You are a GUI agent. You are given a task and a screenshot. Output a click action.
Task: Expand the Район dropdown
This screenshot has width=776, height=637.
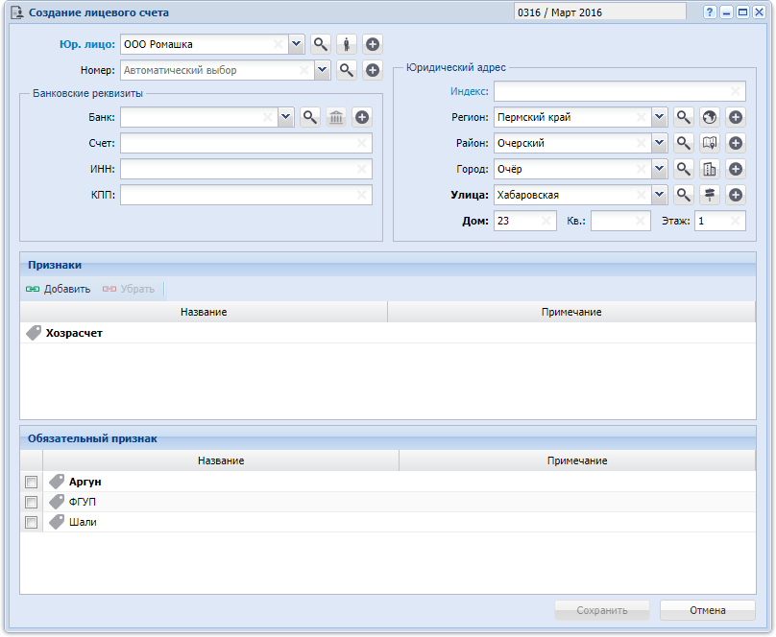pos(659,143)
